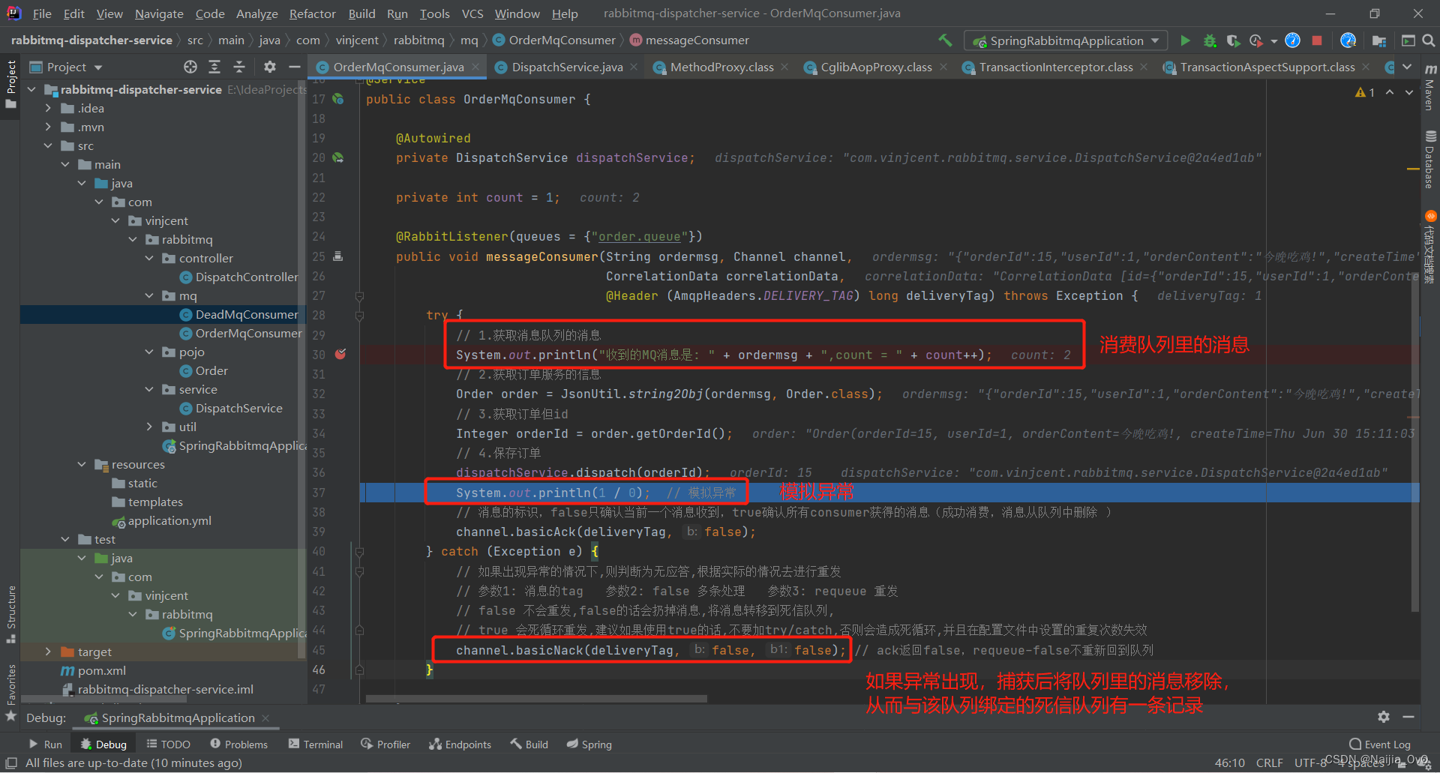Open Structure side tool window
The height and width of the screenshot is (773, 1440).
pyautogui.click(x=11, y=615)
